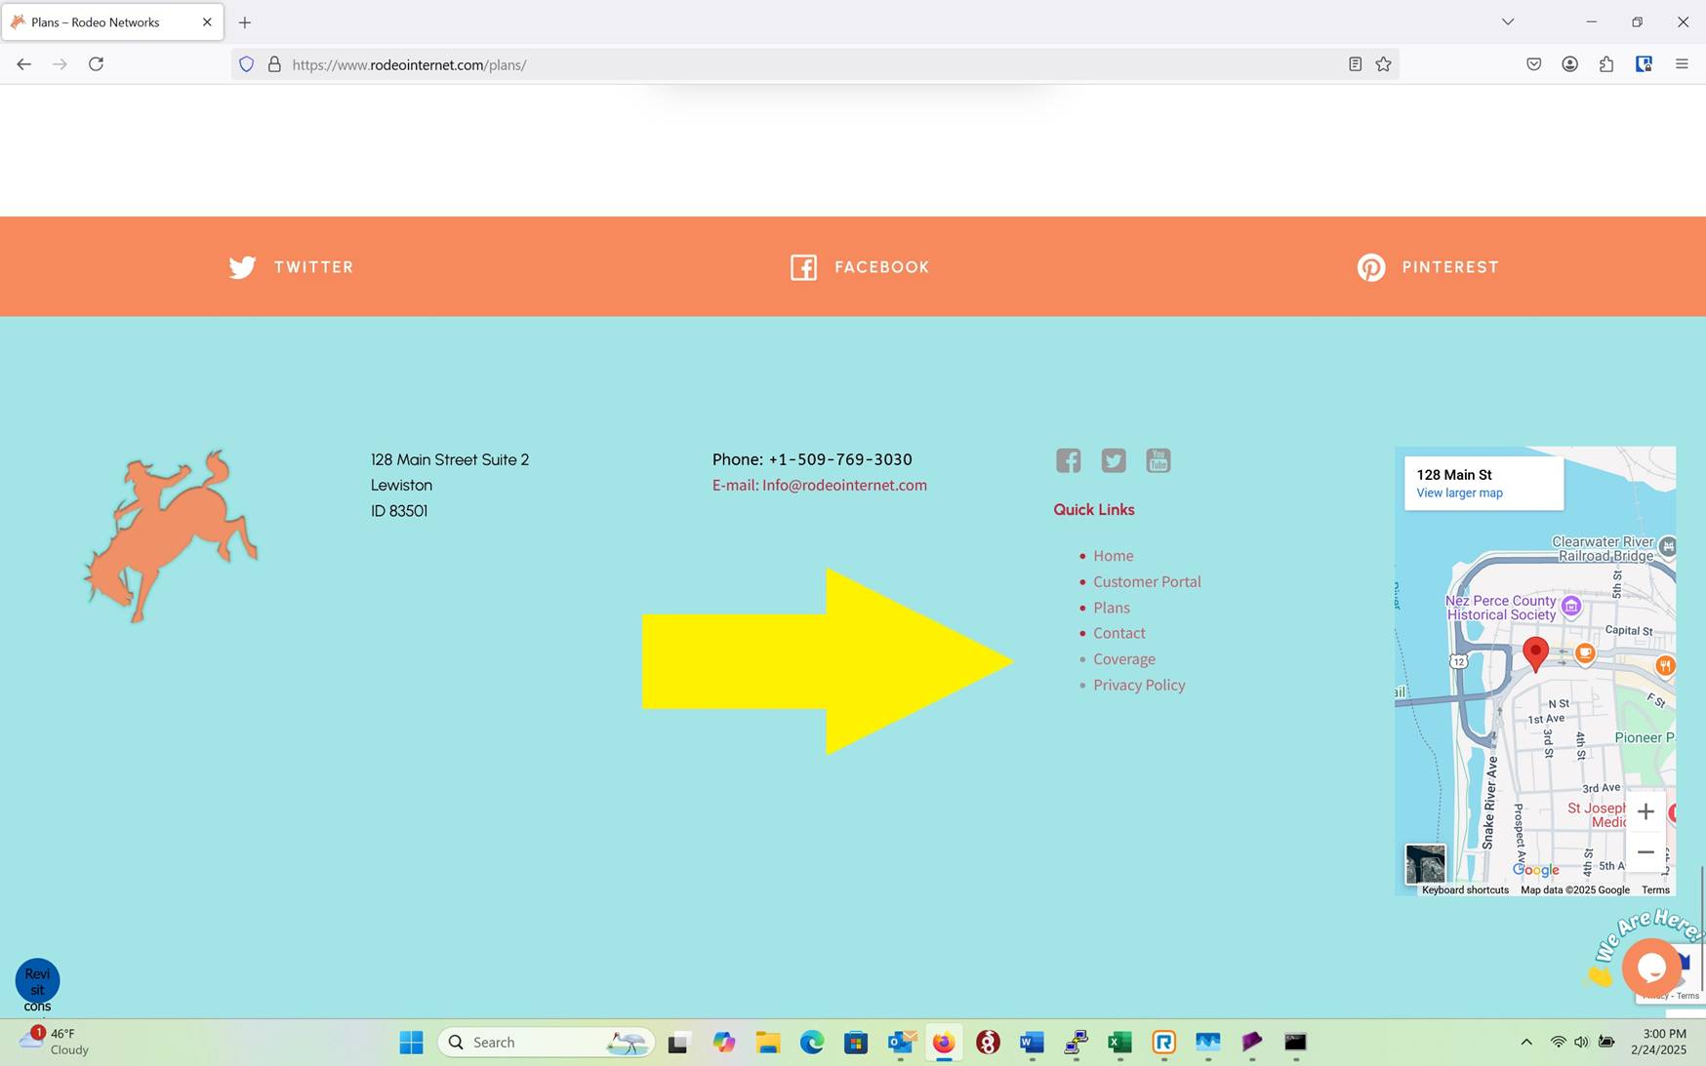Open the Twitter banner link
Screen dimensions: 1706x1066
pyautogui.click(x=291, y=267)
